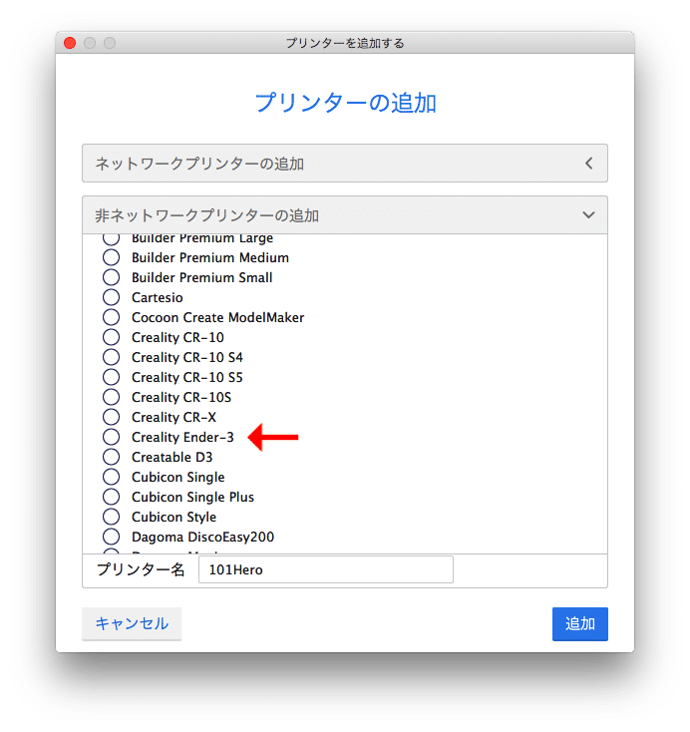Viewport: 690px width, 732px height.
Task: Select Builder Premium Medium printer
Action: [x=112, y=257]
